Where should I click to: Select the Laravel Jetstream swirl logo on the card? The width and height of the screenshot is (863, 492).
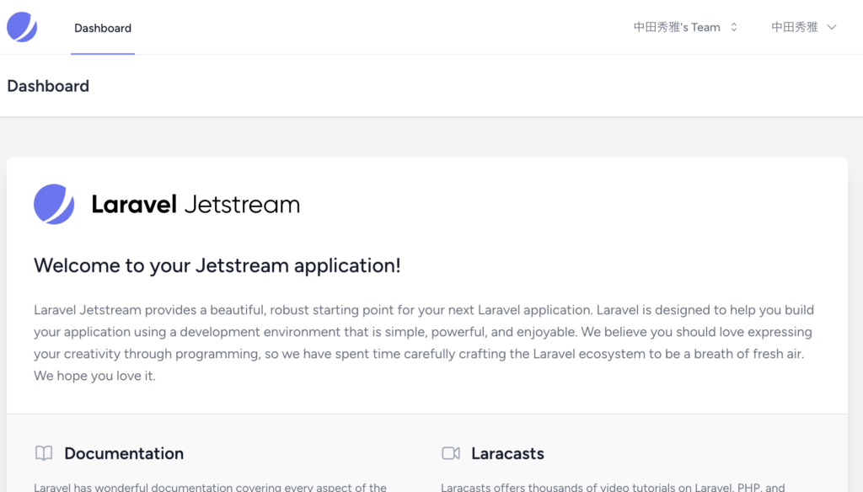54,203
